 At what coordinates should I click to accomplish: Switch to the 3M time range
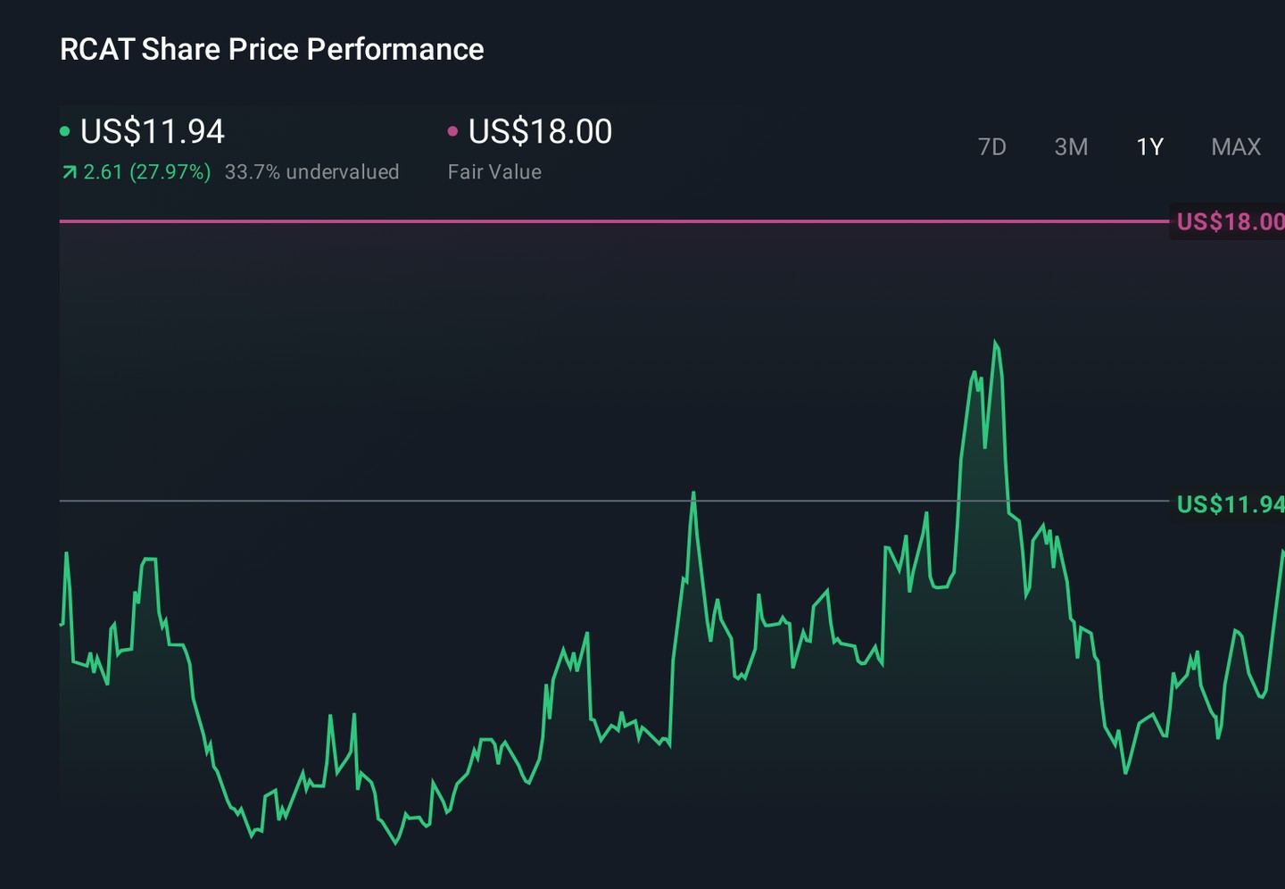coord(1071,146)
